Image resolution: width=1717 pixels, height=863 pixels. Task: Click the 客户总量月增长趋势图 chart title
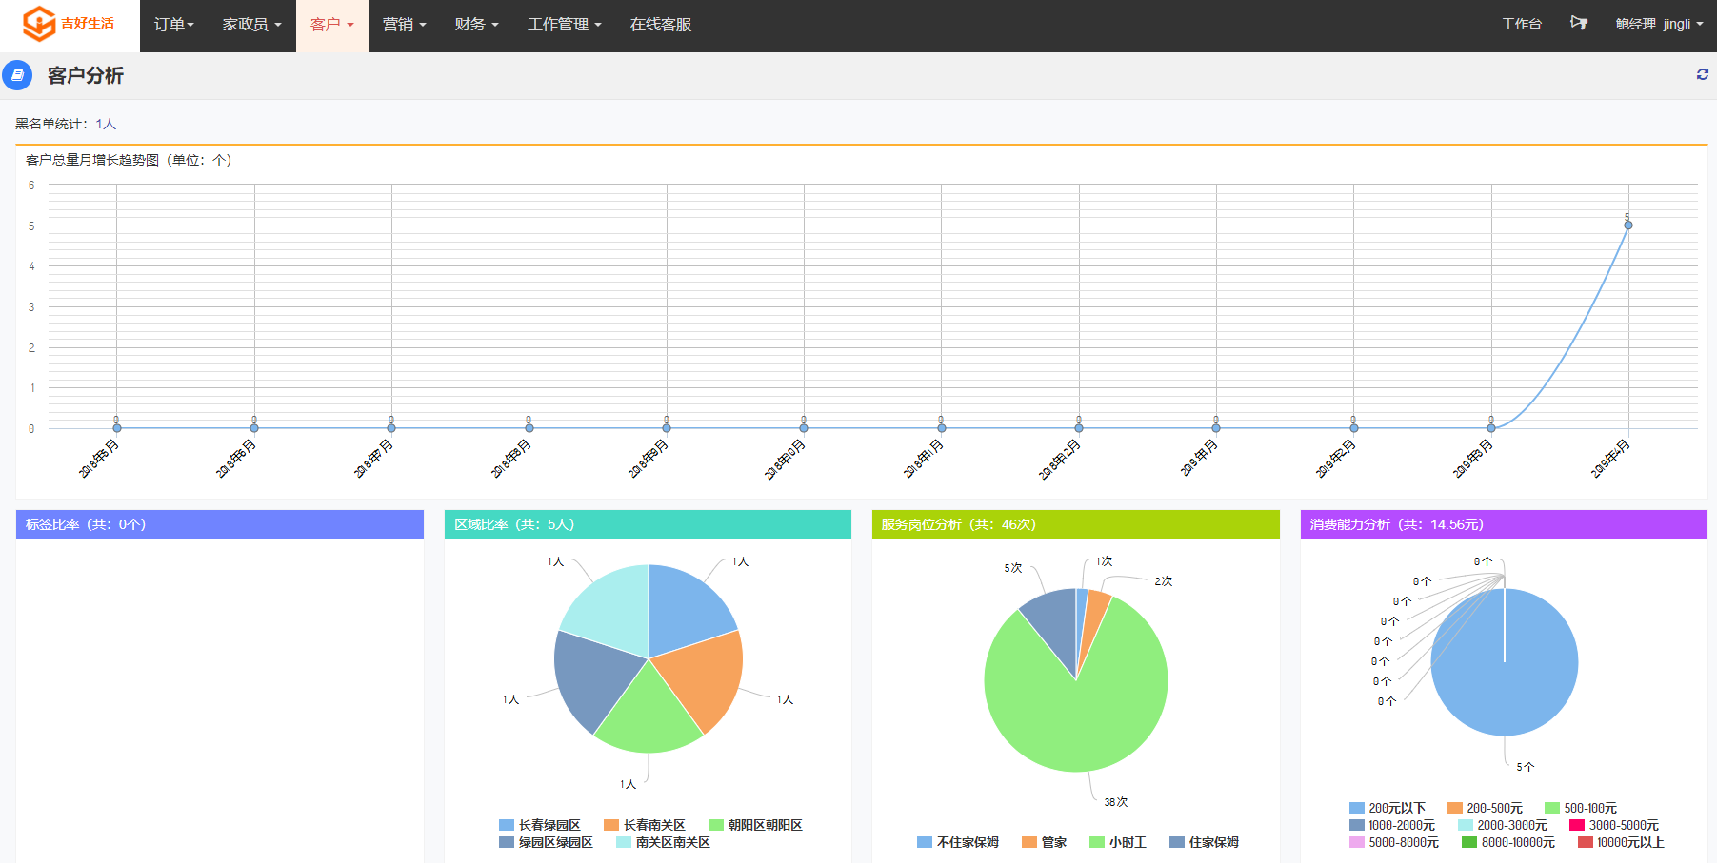click(x=129, y=160)
